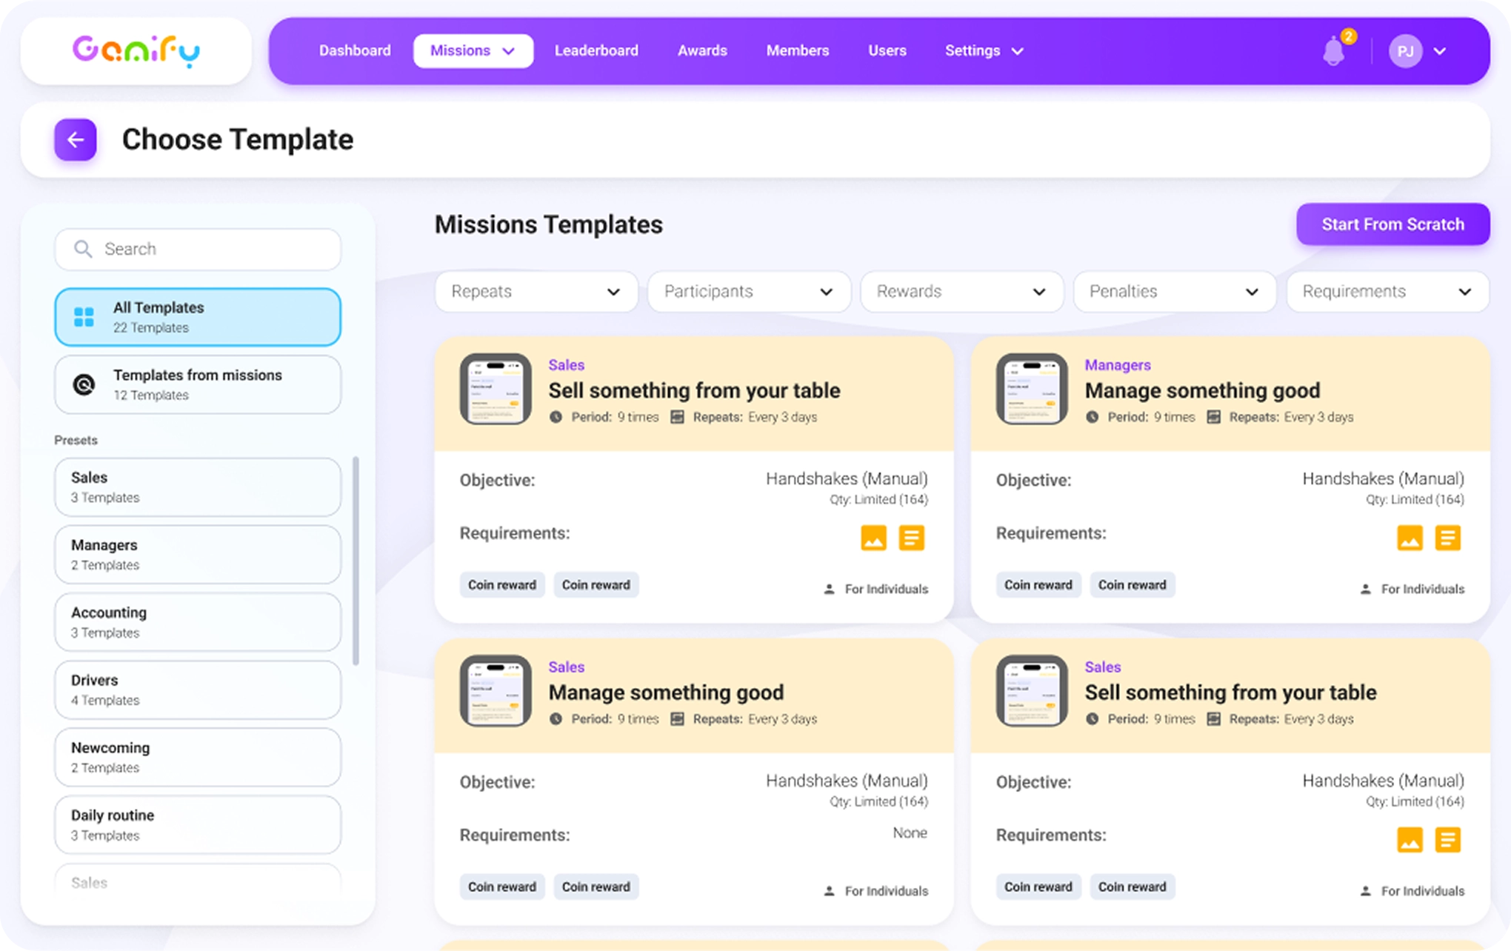
Task: Click the All Templates grid icon
Action: tap(84, 317)
